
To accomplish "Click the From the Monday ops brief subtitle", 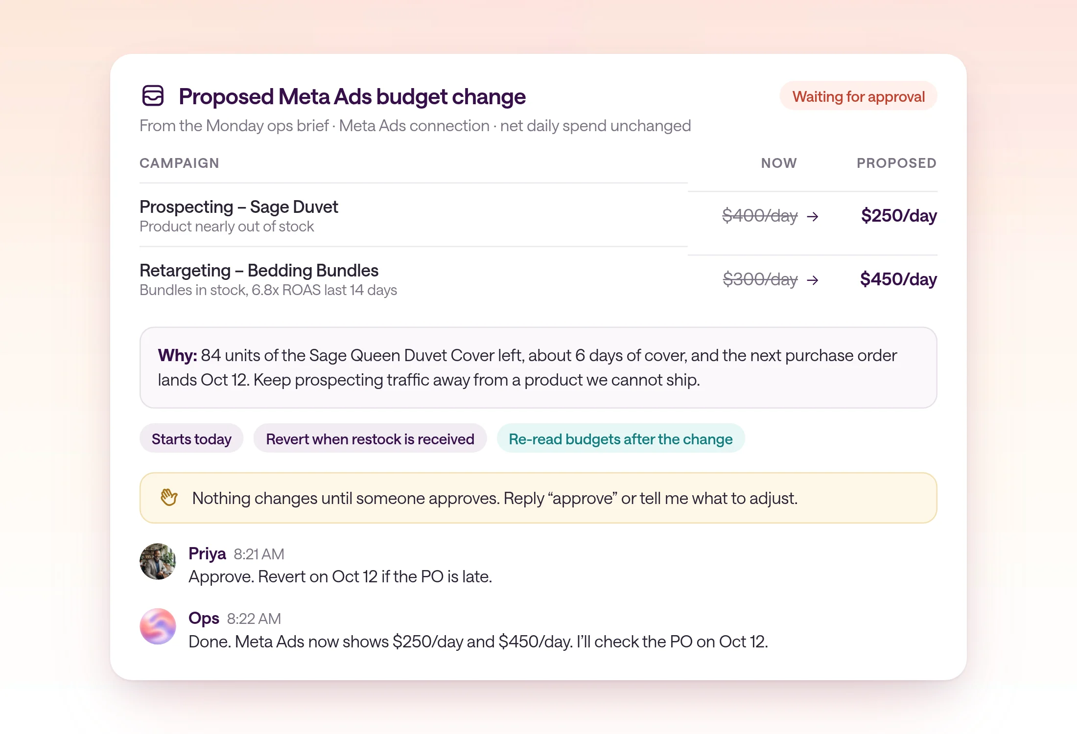I will coord(415,126).
